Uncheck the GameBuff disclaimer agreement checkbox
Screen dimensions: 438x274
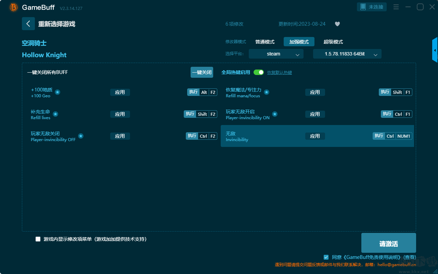tap(326, 257)
